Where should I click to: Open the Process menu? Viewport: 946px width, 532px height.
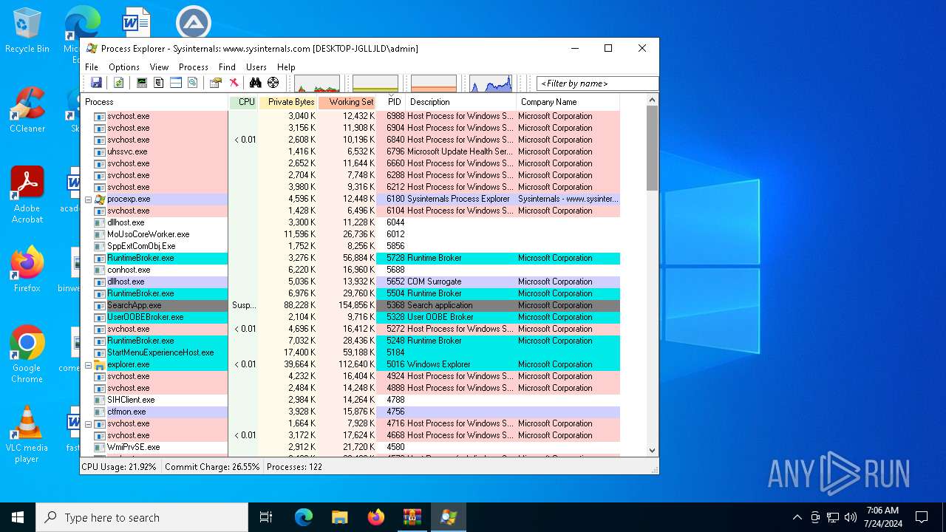pyautogui.click(x=194, y=66)
